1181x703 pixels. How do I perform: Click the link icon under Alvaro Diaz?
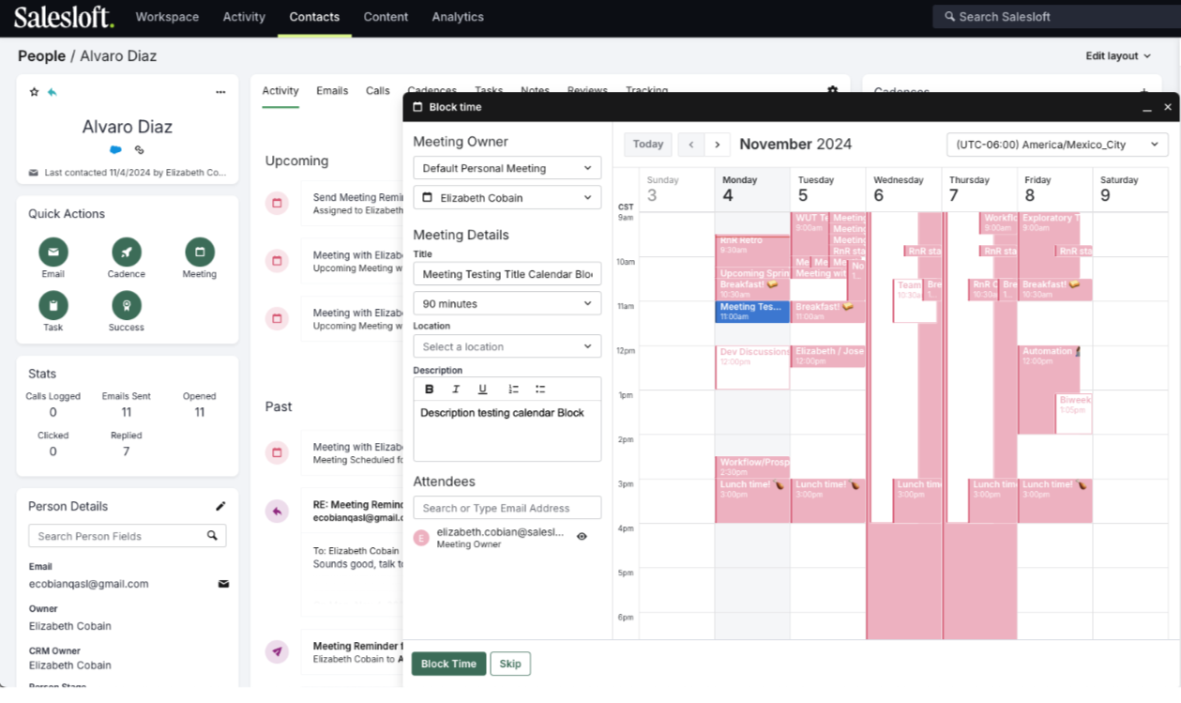140,150
